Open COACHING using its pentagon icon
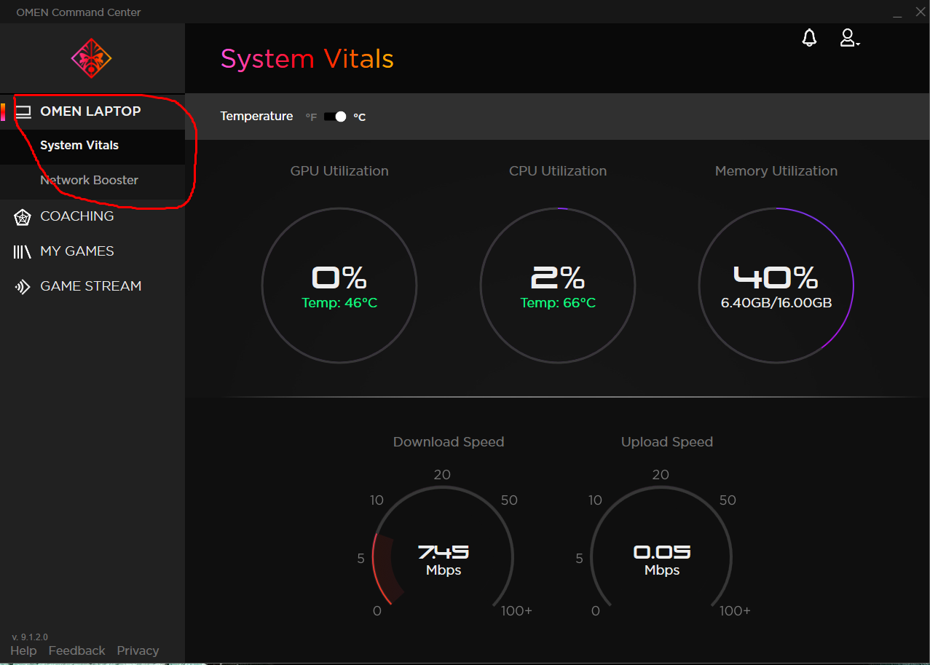The height and width of the screenshot is (665, 930). tap(22, 216)
